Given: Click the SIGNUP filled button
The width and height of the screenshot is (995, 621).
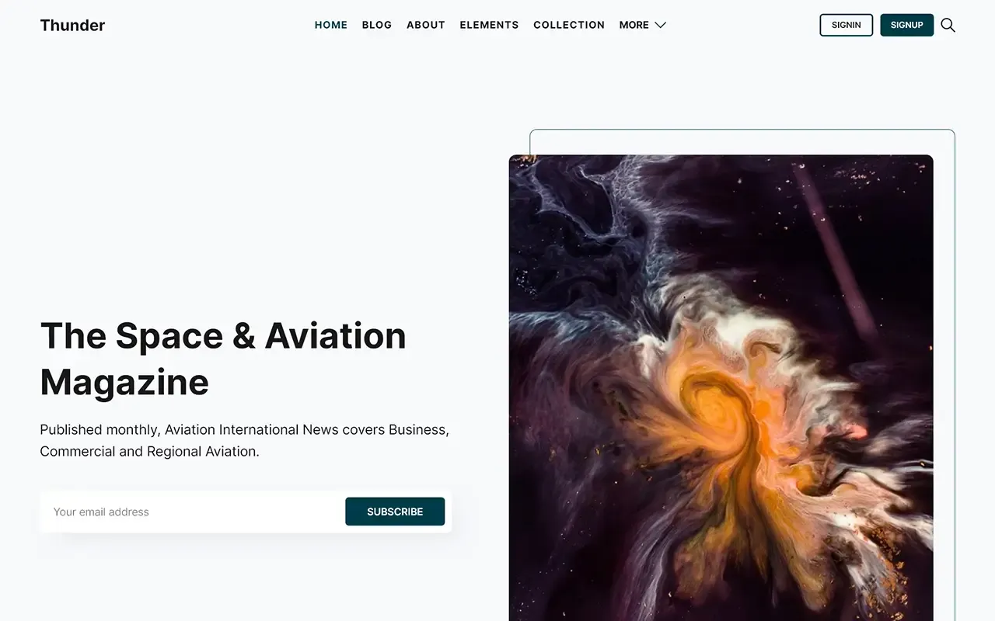Looking at the screenshot, I should pyautogui.click(x=906, y=25).
